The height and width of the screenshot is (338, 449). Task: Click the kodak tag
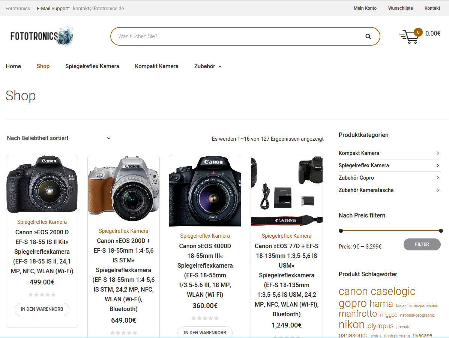pos(401,306)
